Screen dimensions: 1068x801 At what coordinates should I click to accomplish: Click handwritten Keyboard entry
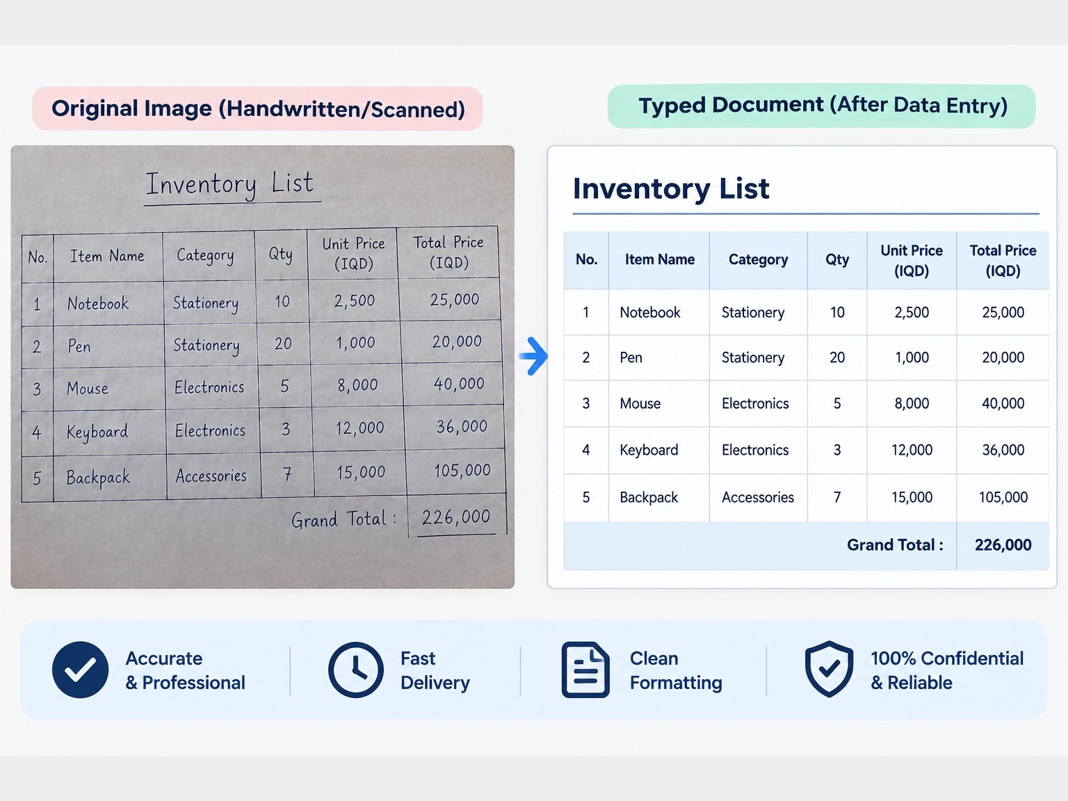point(97,432)
